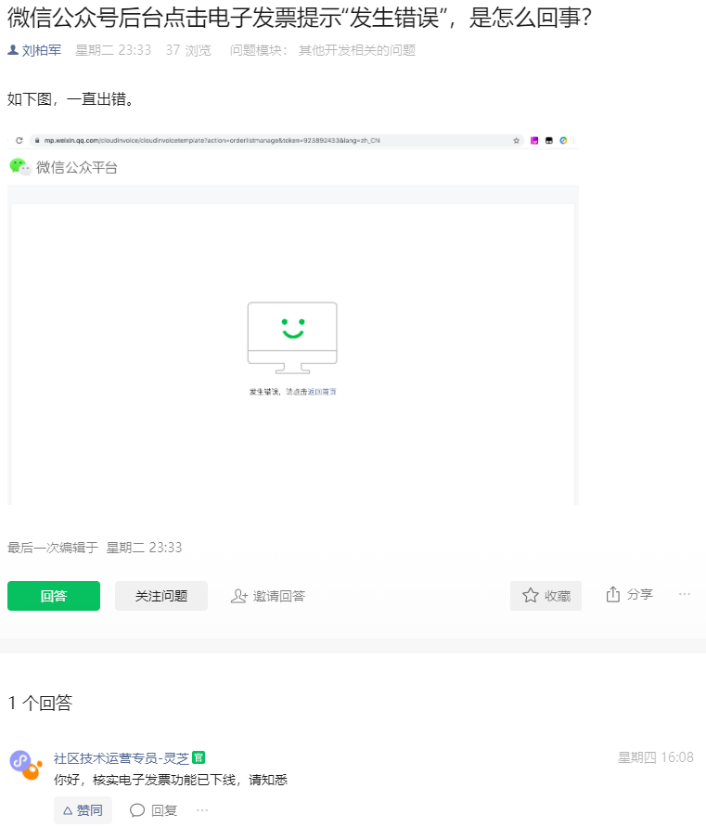Click the green official badge icon

coord(199,758)
